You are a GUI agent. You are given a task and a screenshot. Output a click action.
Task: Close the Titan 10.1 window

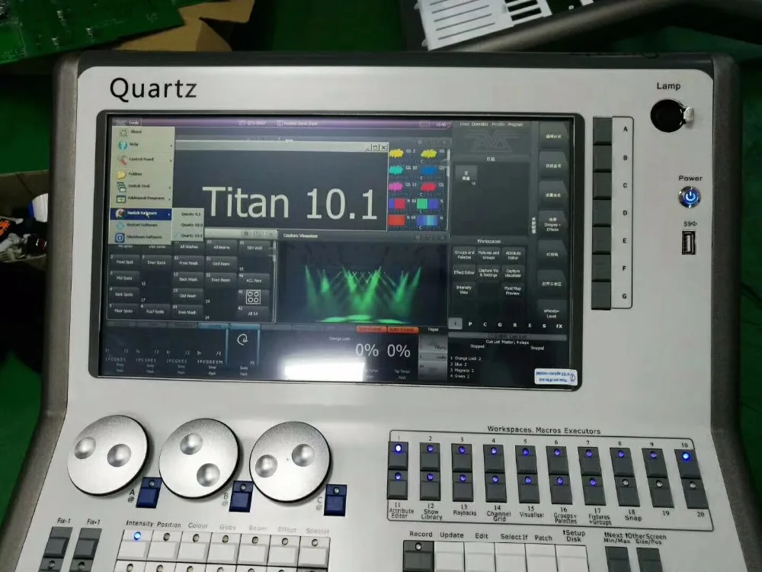(x=384, y=147)
